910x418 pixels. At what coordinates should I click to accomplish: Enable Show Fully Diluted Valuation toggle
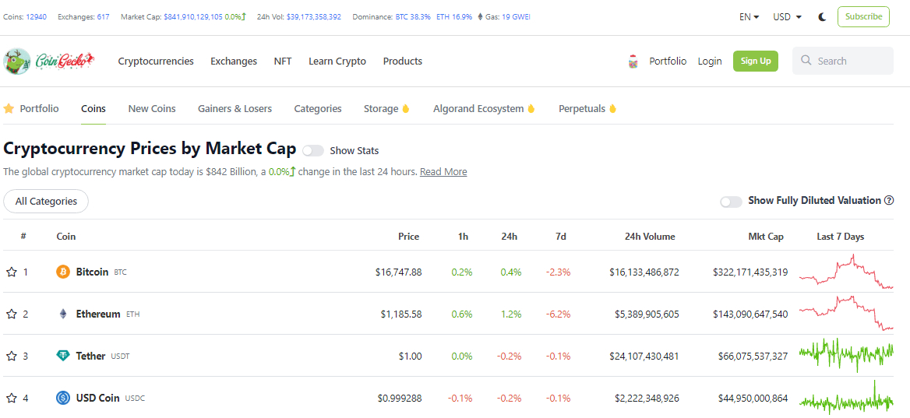coord(731,202)
